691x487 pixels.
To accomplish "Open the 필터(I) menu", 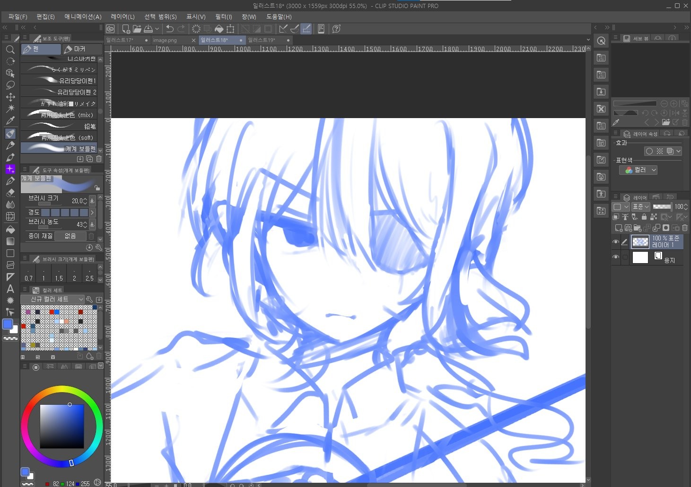I will [223, 17].
